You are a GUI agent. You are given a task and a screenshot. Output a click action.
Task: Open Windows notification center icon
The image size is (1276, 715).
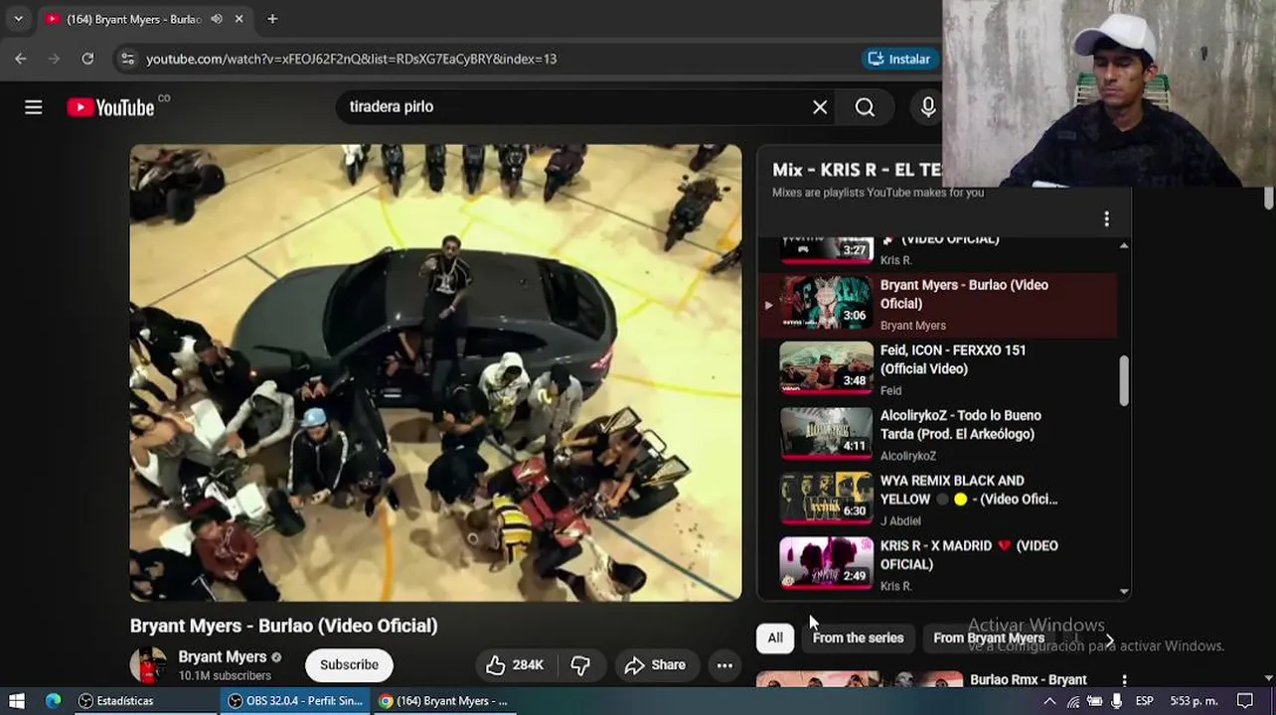click(x=1245, y=701)
